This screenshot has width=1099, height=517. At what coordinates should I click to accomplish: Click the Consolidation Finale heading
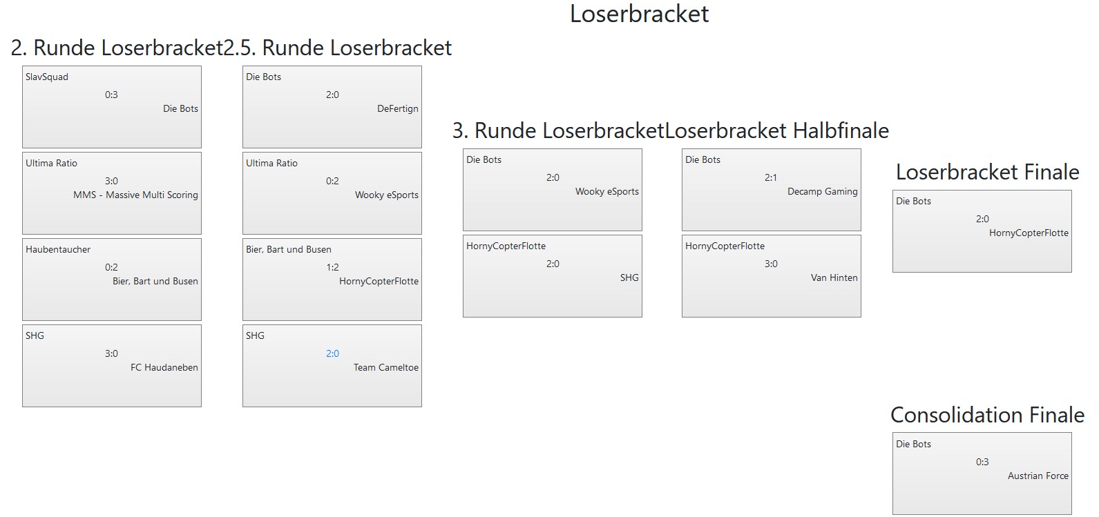pyautogui.click(x=987, y=416)
